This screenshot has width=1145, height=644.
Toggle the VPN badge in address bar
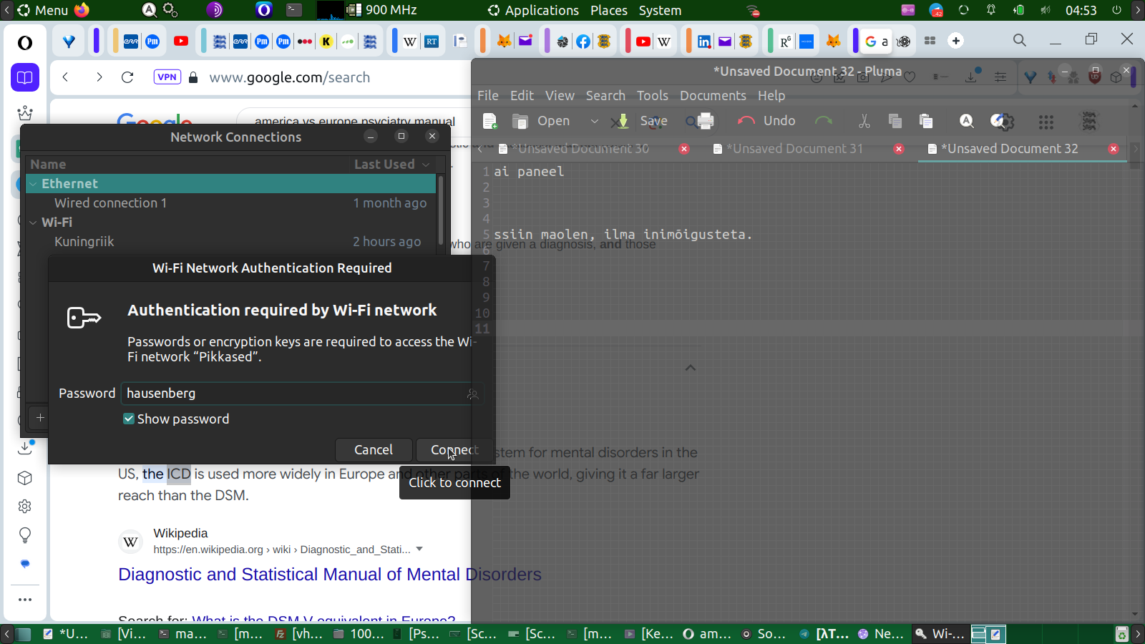pyautogui.click(x=167, y=77)
